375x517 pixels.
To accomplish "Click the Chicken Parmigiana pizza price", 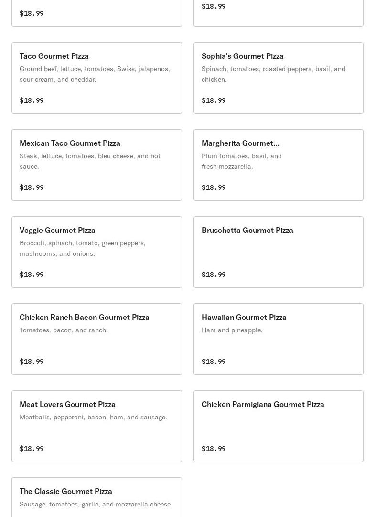I will (x=214, y=449).
